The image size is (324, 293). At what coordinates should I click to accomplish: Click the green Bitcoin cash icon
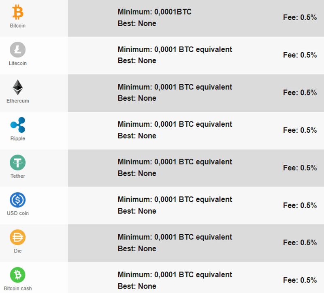18,275
